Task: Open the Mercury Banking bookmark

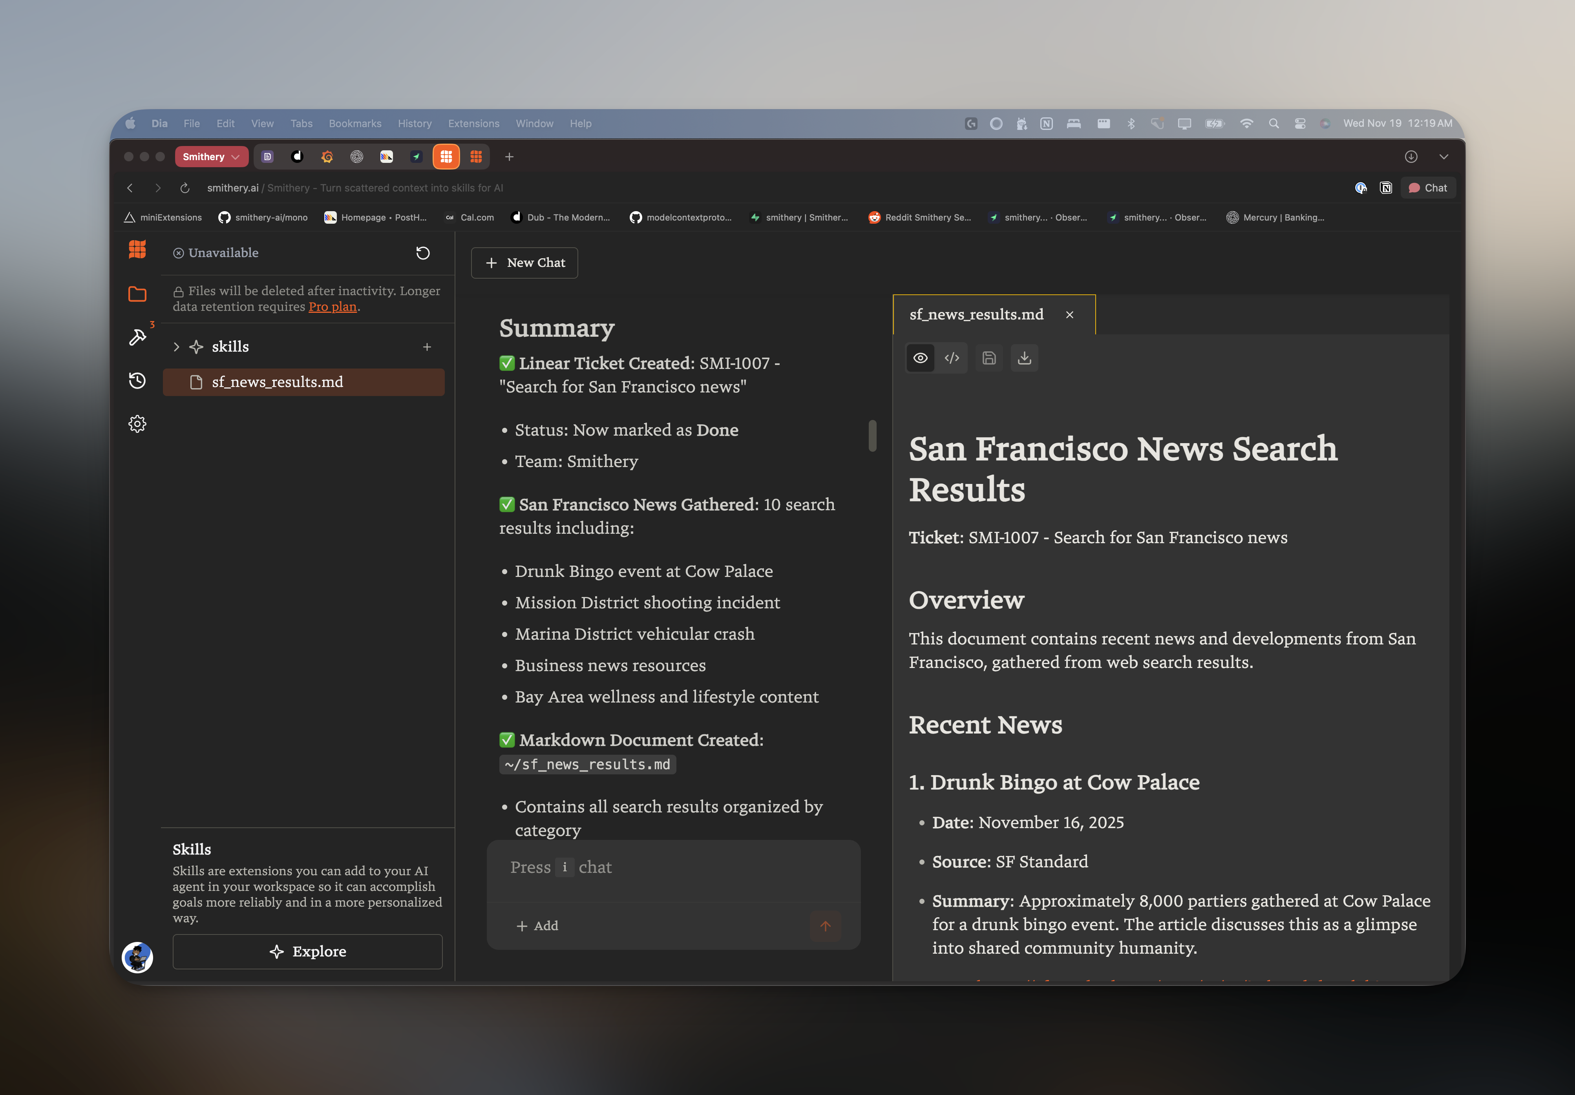Action: (x=1275, y=217)
